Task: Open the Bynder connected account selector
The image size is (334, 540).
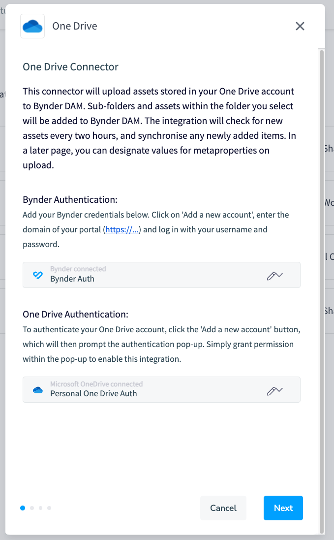Action: tap(161, 275)
